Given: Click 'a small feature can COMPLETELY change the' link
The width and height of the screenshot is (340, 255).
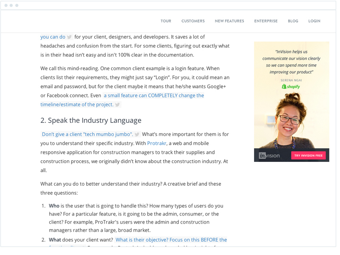Looking at the screenshot, I should 154,96.
